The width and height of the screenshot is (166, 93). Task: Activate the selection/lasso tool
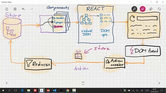159,9
